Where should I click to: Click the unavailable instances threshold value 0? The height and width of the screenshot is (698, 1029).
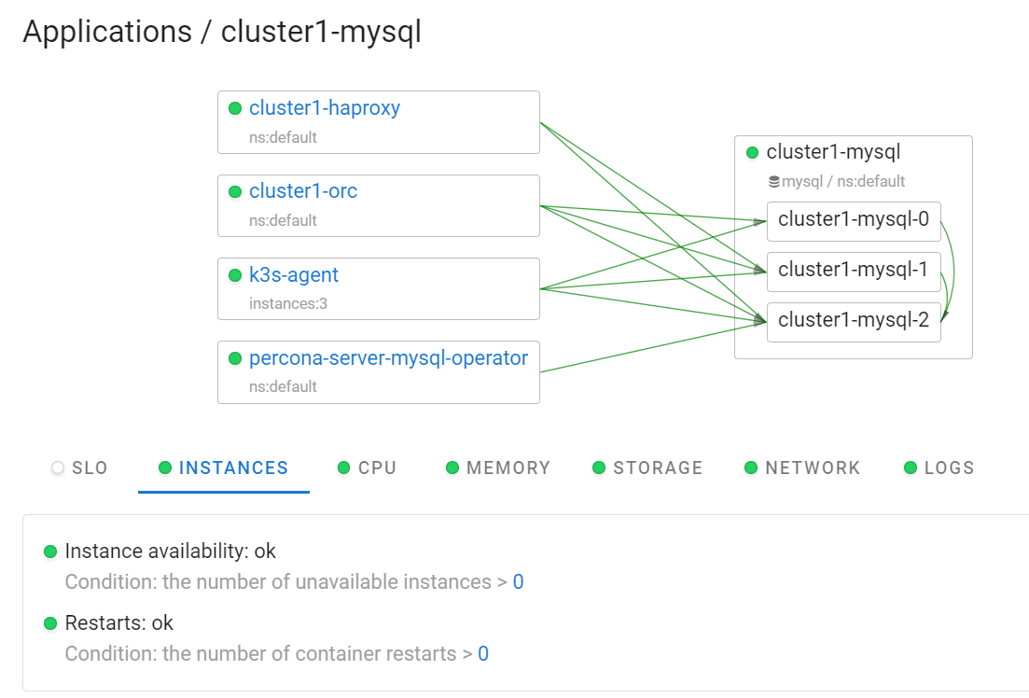517,582
